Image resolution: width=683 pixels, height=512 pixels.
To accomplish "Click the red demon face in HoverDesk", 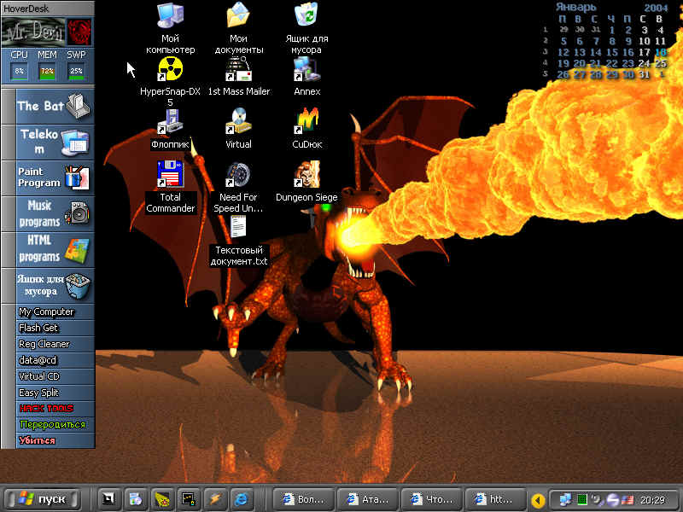I will pyautogui.click(x=79, y=32).
